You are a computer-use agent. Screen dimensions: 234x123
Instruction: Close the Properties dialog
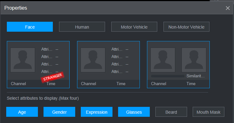(x=228, y=8)
